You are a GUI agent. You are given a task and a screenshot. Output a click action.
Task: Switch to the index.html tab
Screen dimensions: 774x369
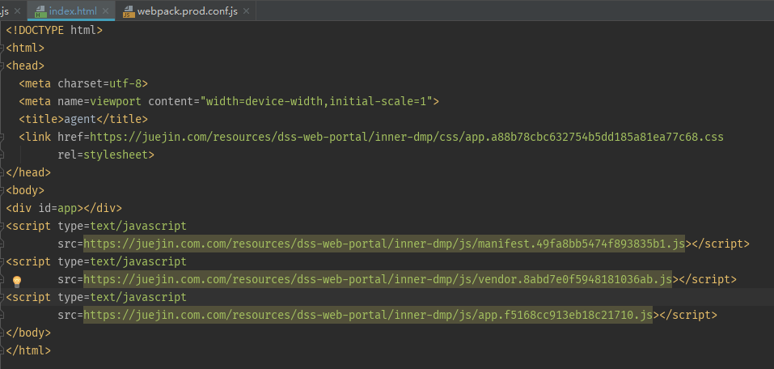pyautogui.click(x=73, y=11)
